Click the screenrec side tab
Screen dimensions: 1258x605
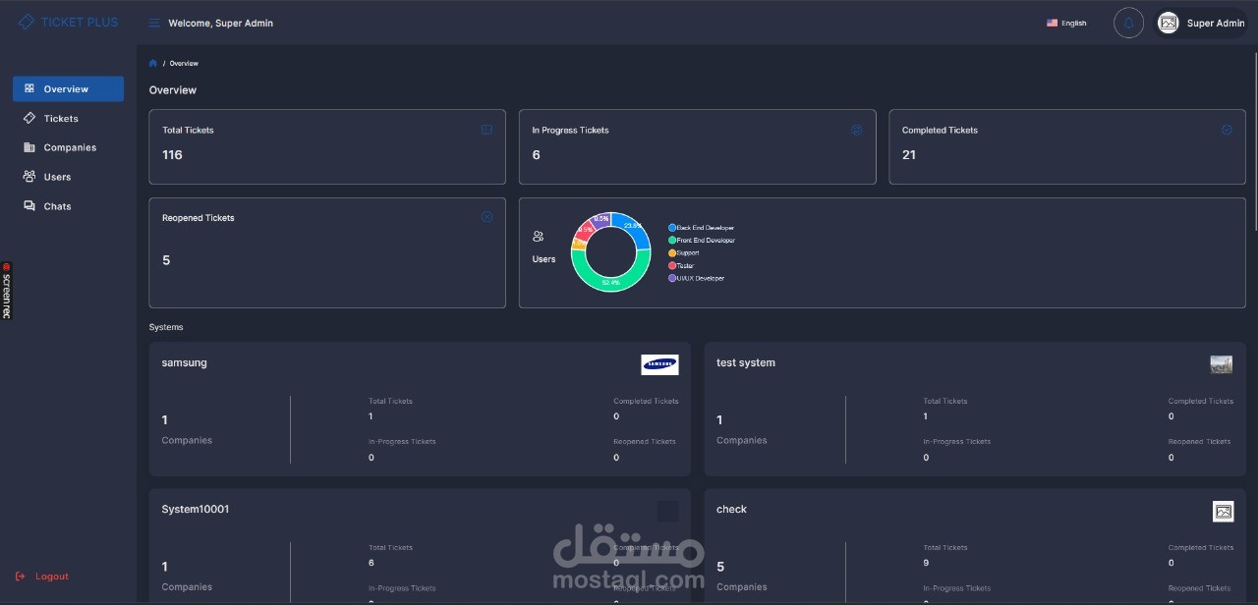click(x=6, y=291)
